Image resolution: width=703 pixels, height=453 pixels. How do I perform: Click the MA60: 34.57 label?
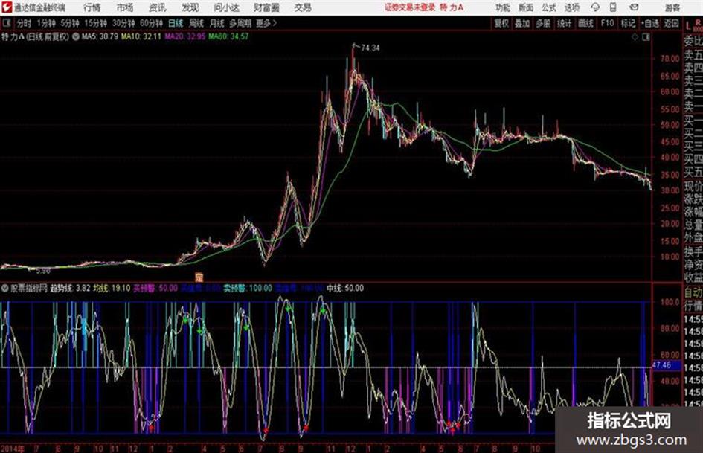(x=228, y=36)
